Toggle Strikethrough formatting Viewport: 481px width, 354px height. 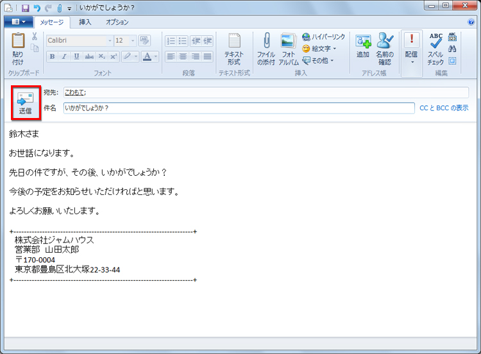(x=89, y=56)
